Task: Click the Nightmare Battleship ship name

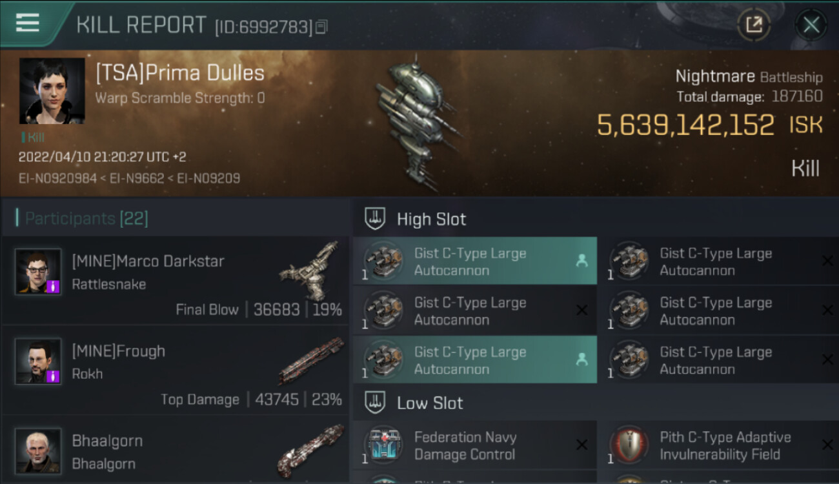Action: pyautogui.click(x=749, y=77)
